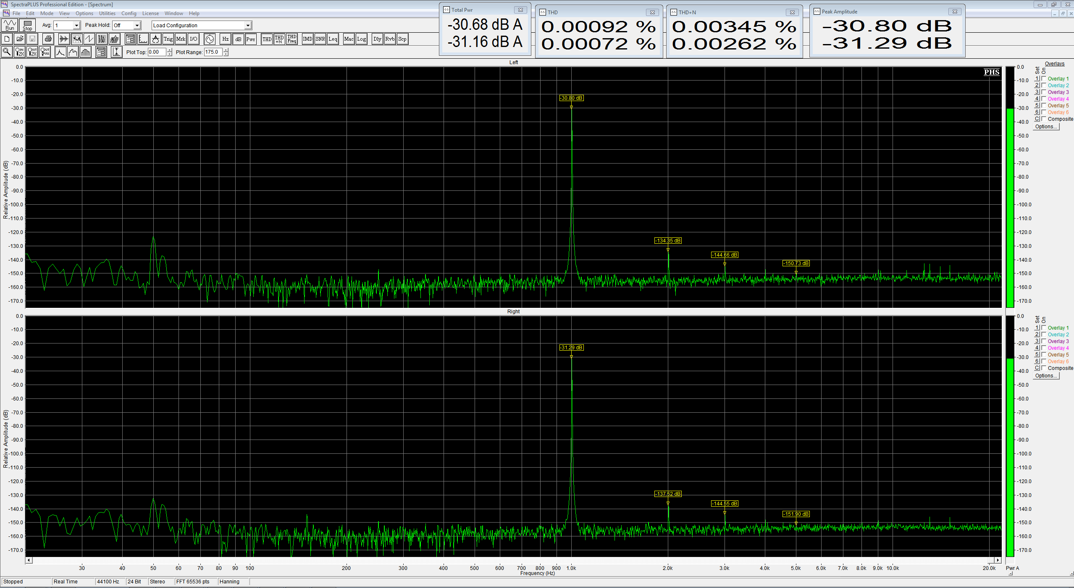Screen dimensions: 1074x588
Task: Open the 3-D Surface view icon
Action: point(114,39)
